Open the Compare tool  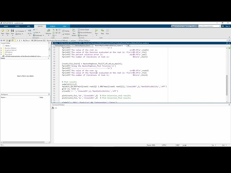point(21,31)
